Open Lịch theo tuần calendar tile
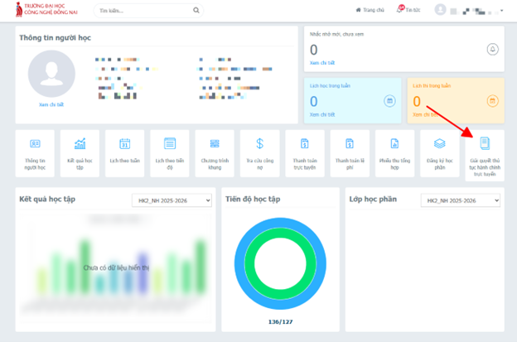Screen dimensions: 517x342 click(x=124, y=153)
